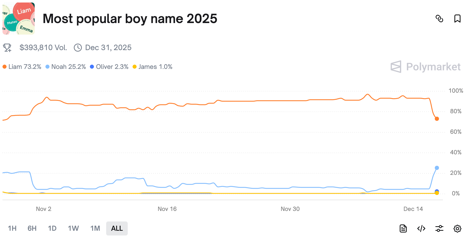The image size is (466, 238).
Task: Choose the 1M time range
Action: pyautogui.click(x=95, y=228)
